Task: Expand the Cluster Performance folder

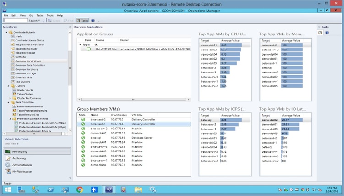Action: tap(10, 98)
